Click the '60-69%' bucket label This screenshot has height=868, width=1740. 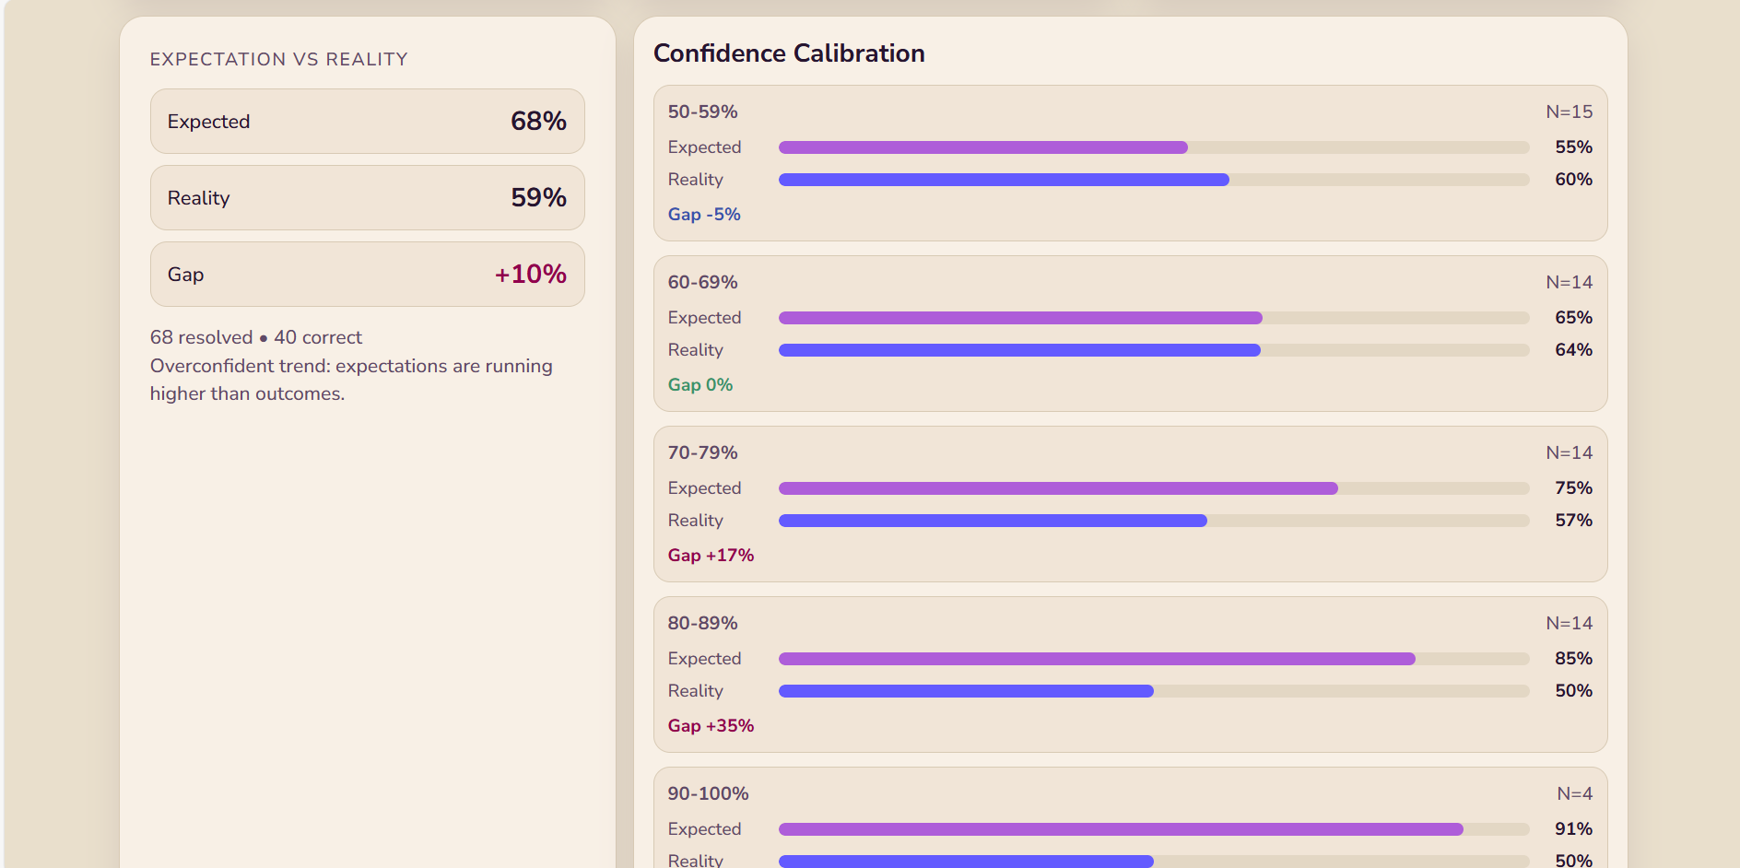coord(702,282)
